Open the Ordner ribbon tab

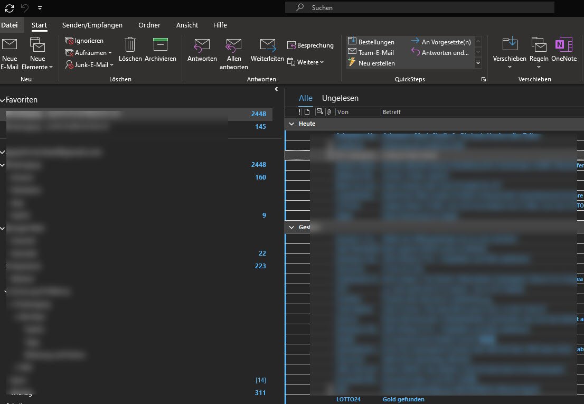(149, 25)
